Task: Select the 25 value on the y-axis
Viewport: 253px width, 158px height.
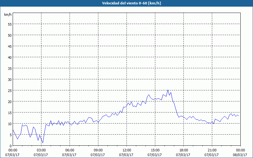Action: (10, 91)
